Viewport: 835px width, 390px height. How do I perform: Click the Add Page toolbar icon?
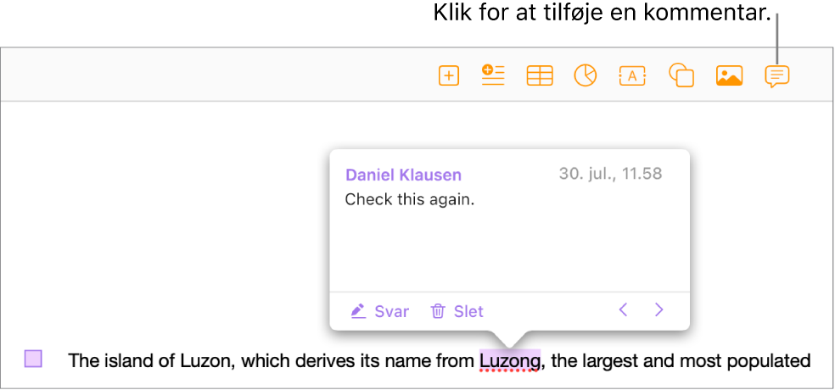tap(449, 76)
